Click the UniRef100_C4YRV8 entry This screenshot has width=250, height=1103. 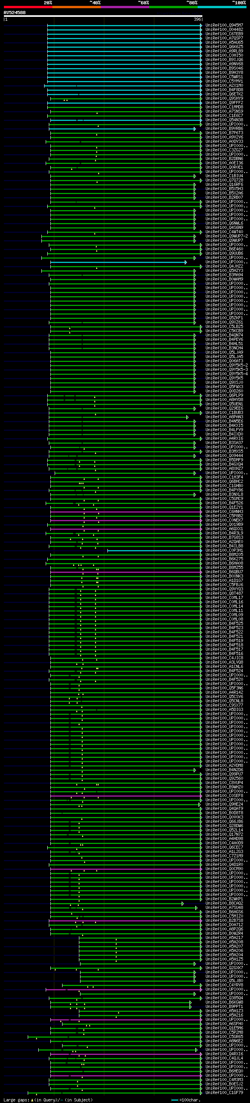(224, 985)
